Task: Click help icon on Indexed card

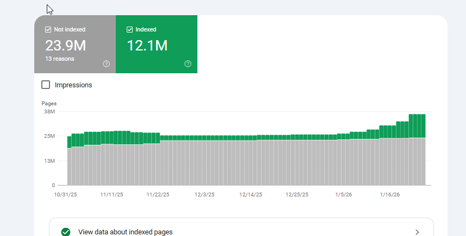Action: pyautogui.click(x=188, y=64)
